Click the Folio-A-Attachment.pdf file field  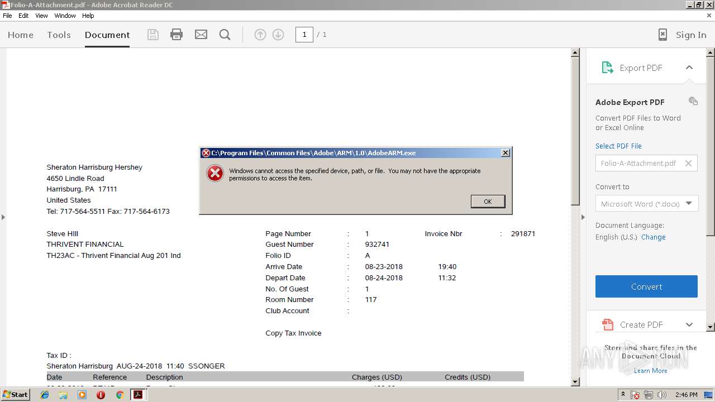point(646,163)
